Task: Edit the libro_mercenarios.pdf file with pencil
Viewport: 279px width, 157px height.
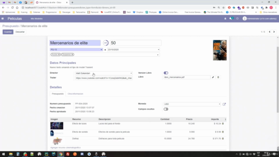Action: tap(213, 77)
